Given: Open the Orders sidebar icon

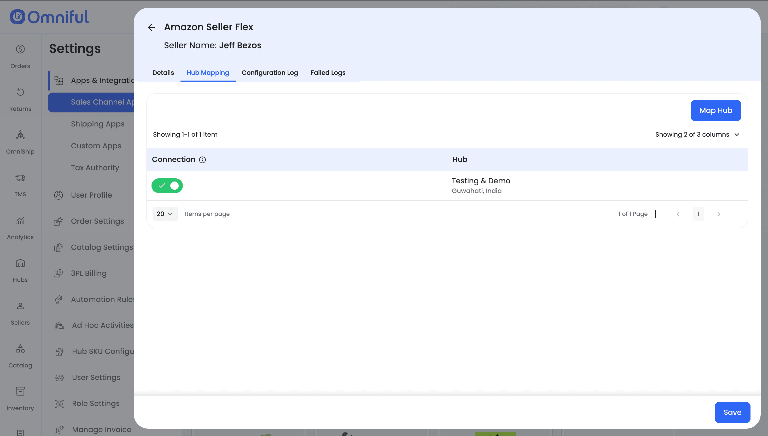Looking at the screenshot, I should (x=20, y=49).
